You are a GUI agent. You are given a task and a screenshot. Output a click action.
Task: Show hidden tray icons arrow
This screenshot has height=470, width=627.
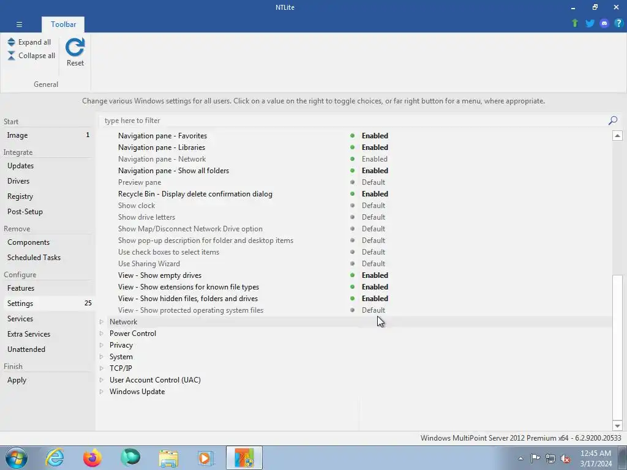click(x=520, y=458)
